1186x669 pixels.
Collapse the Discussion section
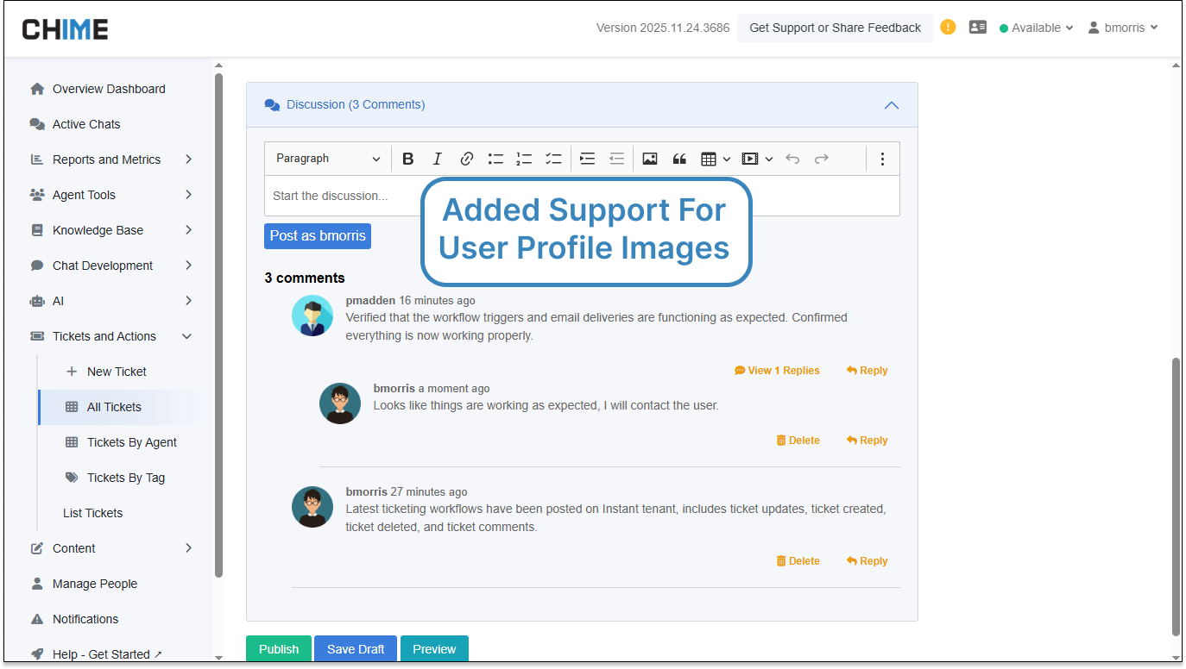(x=892, y=105)
